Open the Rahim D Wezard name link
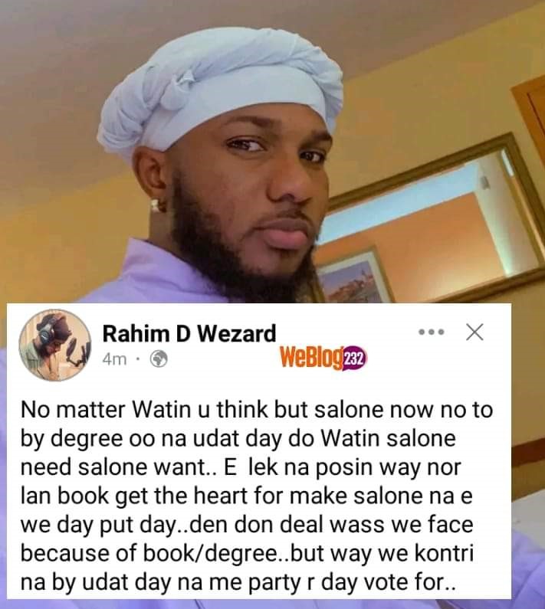This screenshot has width=545, height=609. [x=189, y=334]
